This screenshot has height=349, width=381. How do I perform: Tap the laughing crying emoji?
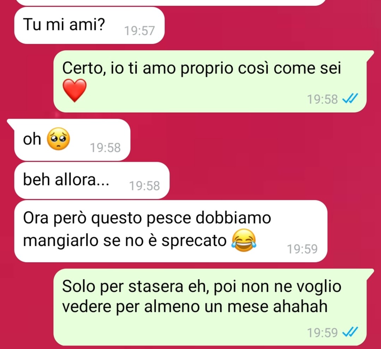coord(244,240)
